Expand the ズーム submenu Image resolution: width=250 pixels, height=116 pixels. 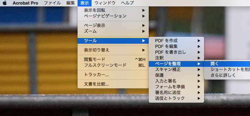click(x=113, y=31)
